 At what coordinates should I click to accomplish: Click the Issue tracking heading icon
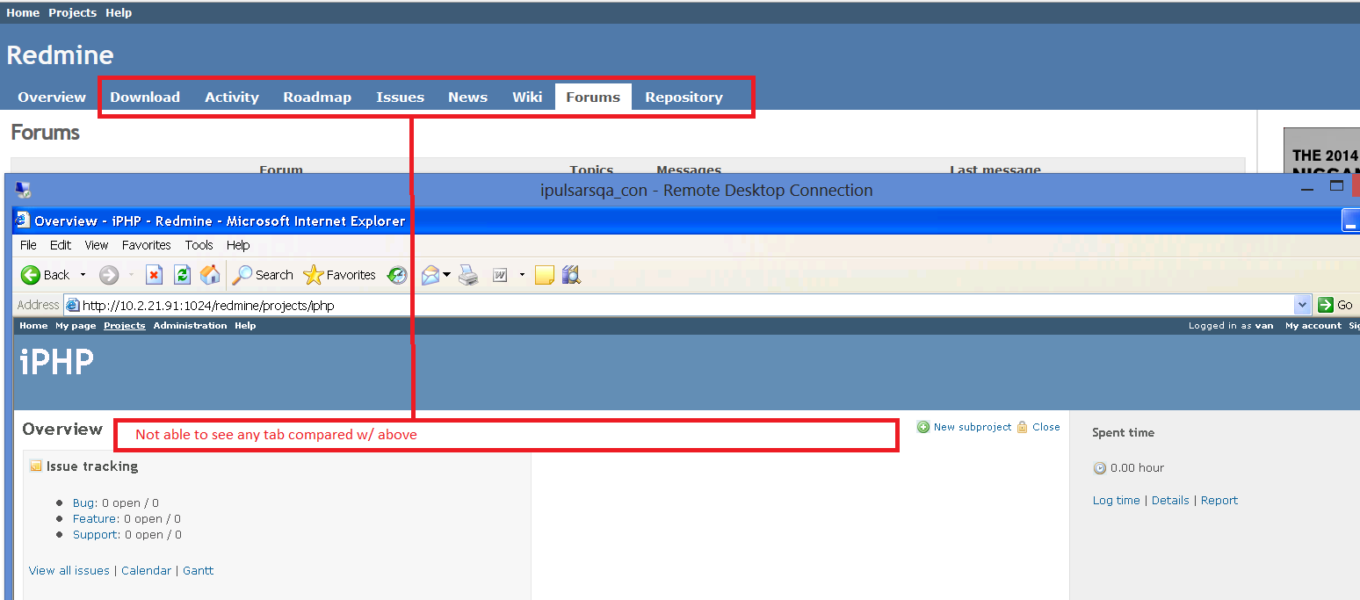[36, 466]
